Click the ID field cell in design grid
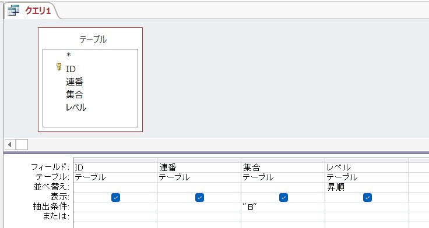Image resolution: width=429 pixels, height=228 pixels. coord(115,168)
